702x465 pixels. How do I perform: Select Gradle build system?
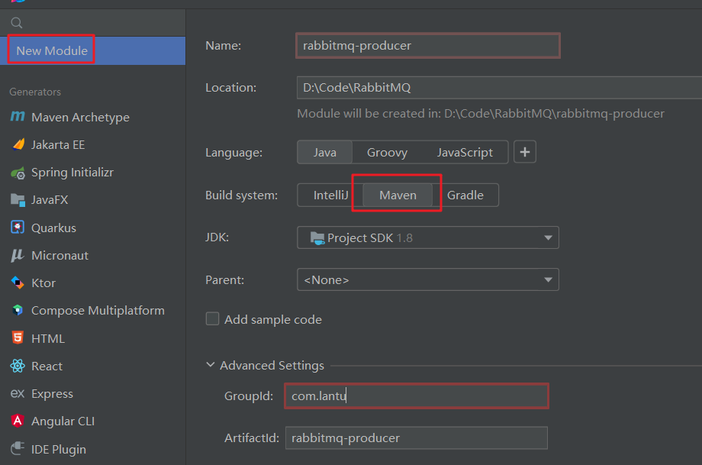(465, 195)
